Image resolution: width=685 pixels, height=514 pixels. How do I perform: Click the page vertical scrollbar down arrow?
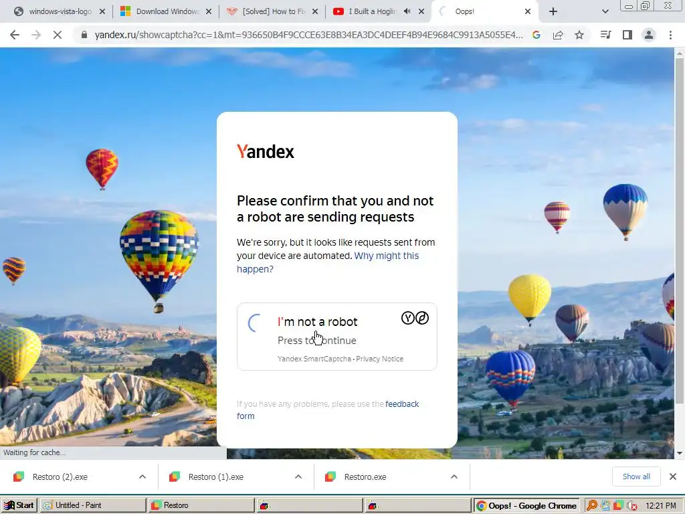tap(680, 453)
